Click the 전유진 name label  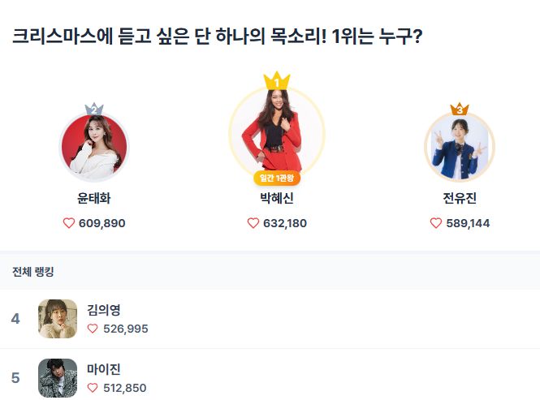[x=460, y=199]
